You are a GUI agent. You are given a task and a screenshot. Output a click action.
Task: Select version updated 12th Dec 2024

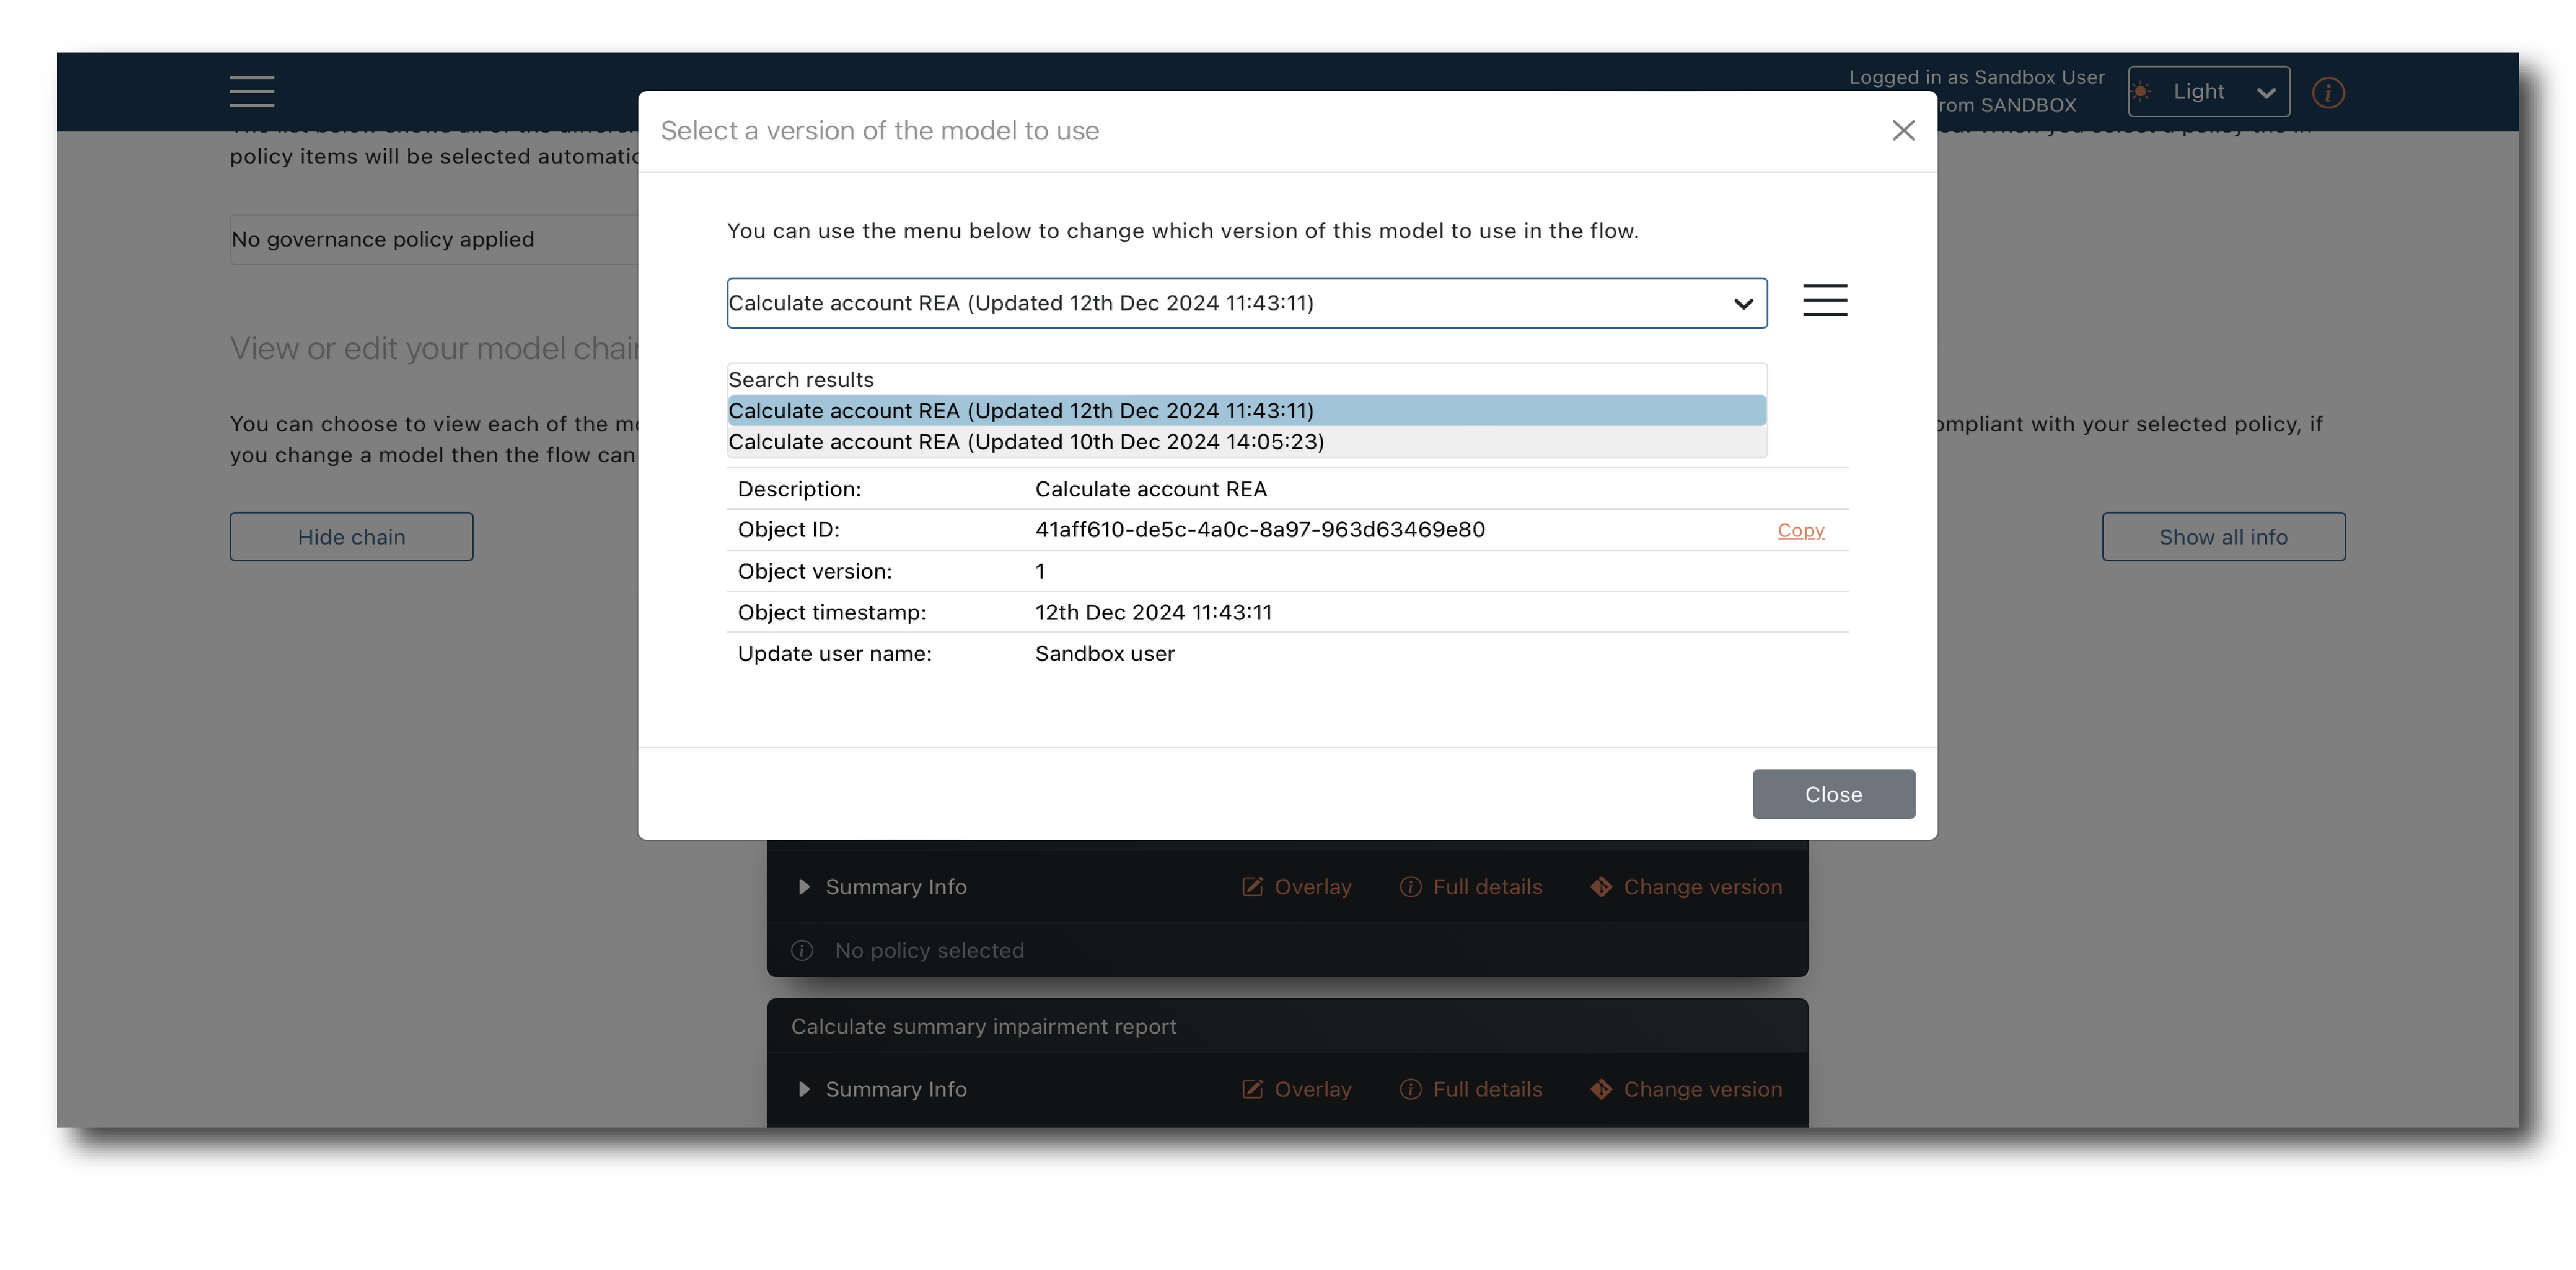pos(1020,411)
